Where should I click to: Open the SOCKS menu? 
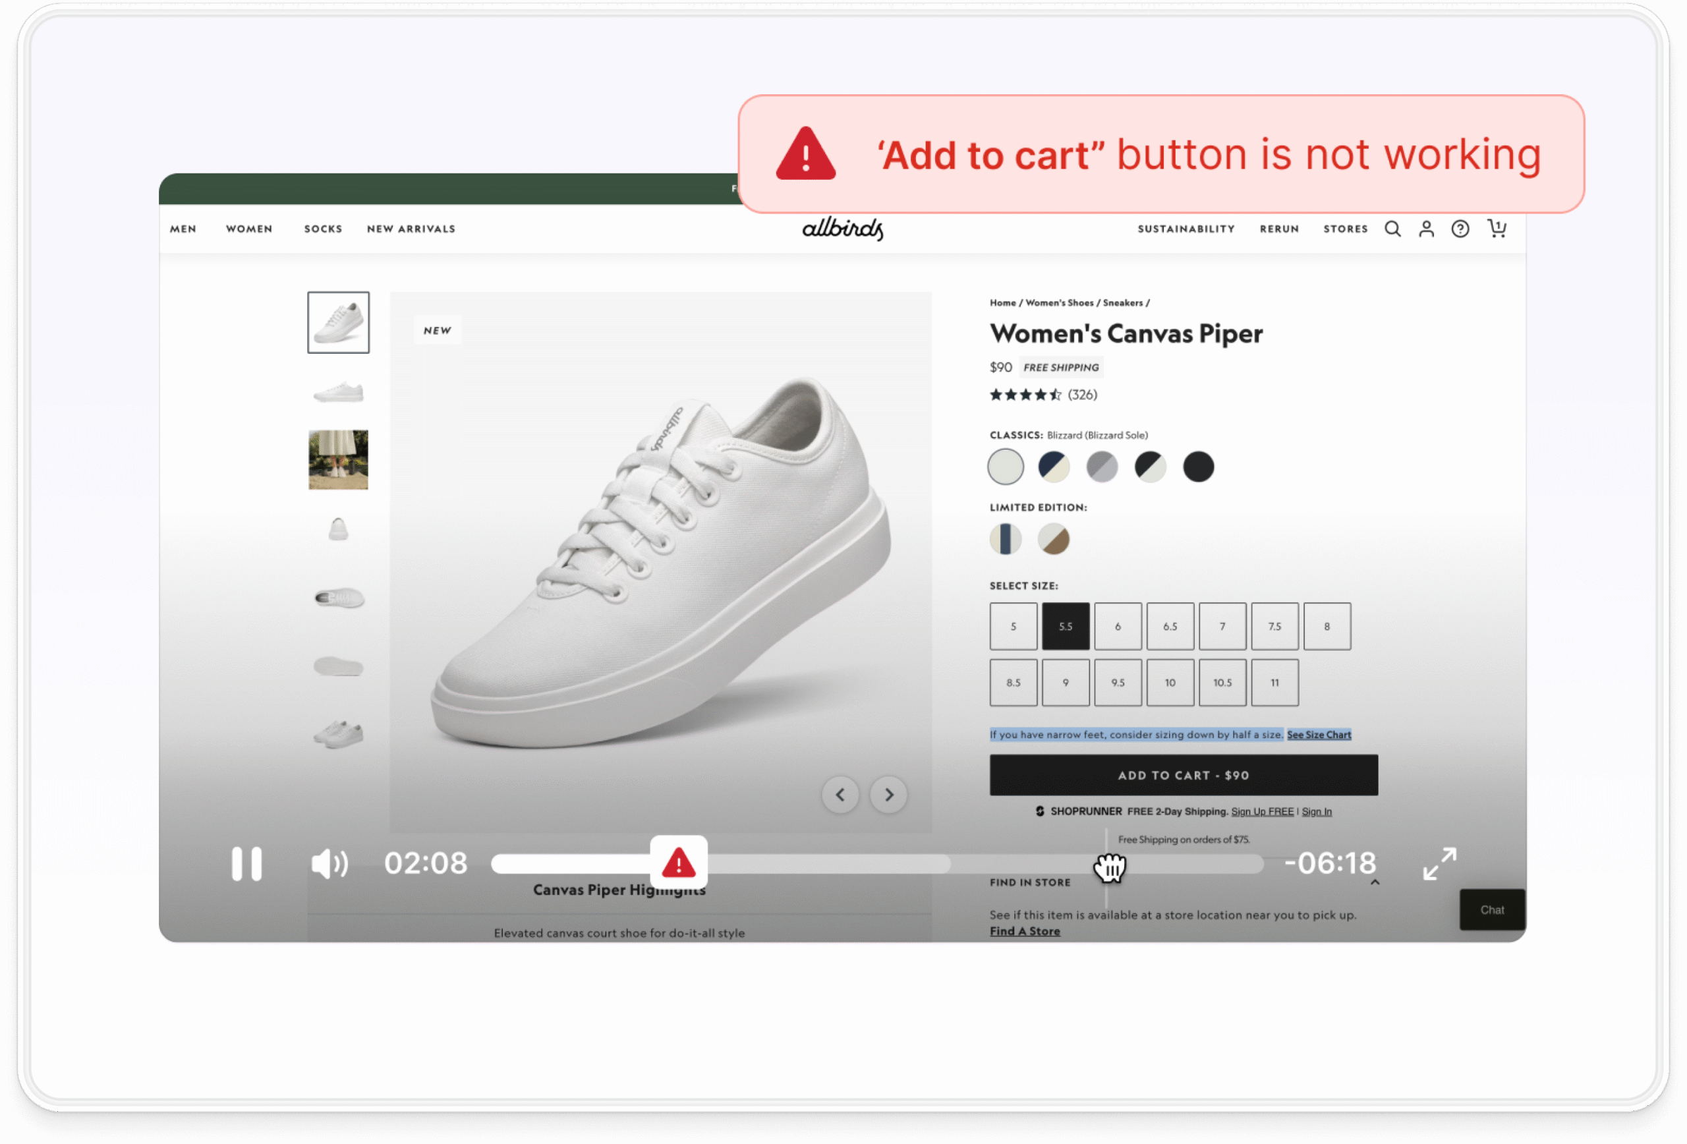click(323, 229)
